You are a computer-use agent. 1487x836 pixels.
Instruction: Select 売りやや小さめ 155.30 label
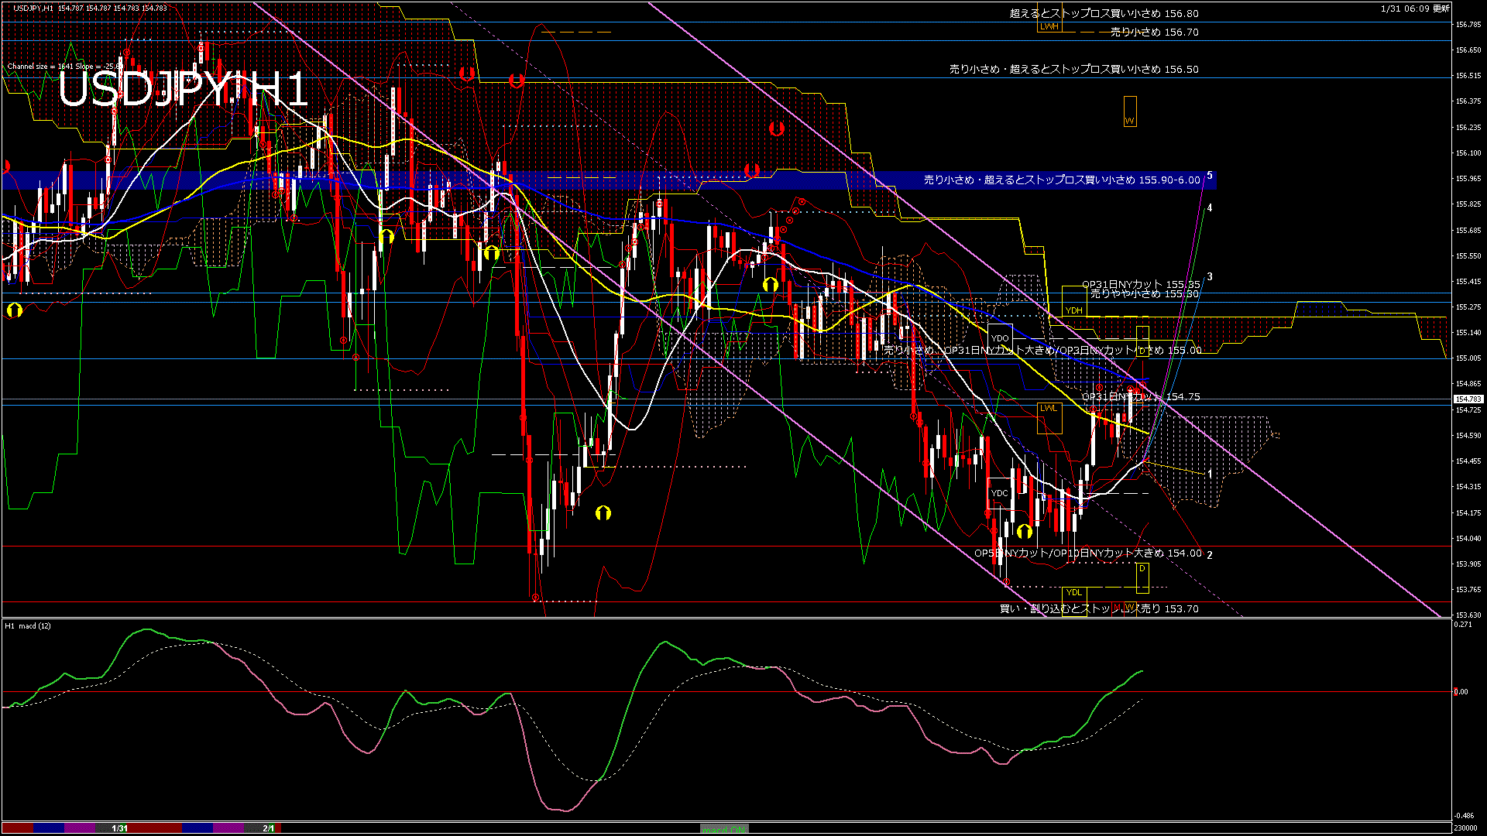1145,294
